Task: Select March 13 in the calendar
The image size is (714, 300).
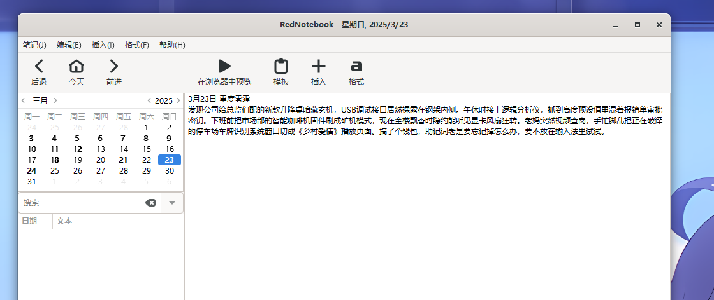Action: [101, 149]
